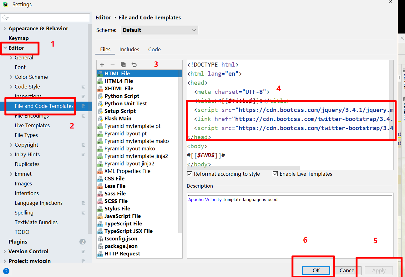Viewport: 405px width, 277px height.
Task: Click the help question mark icon
Action: [x=6, y=271]
